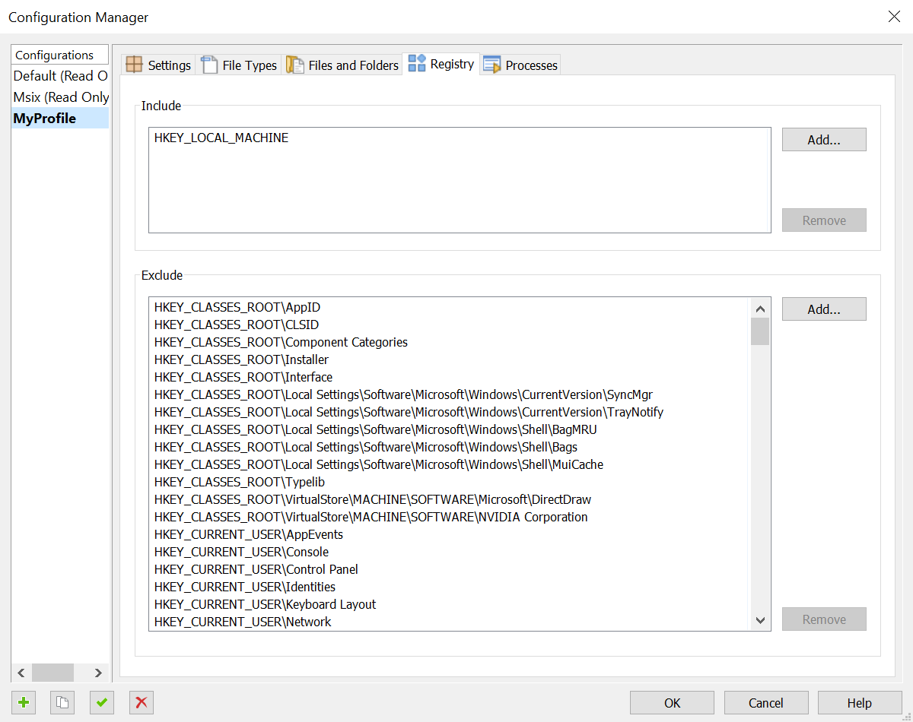Select the MyProfile configuration
This screenshot has width=913, height=722.
60,119
